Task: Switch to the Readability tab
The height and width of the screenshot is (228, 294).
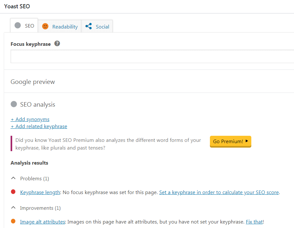Action: [65, 27]
